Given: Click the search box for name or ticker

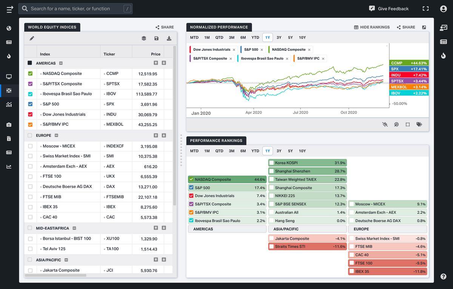Looking at the screenshot, I should [x=75, y=9].
